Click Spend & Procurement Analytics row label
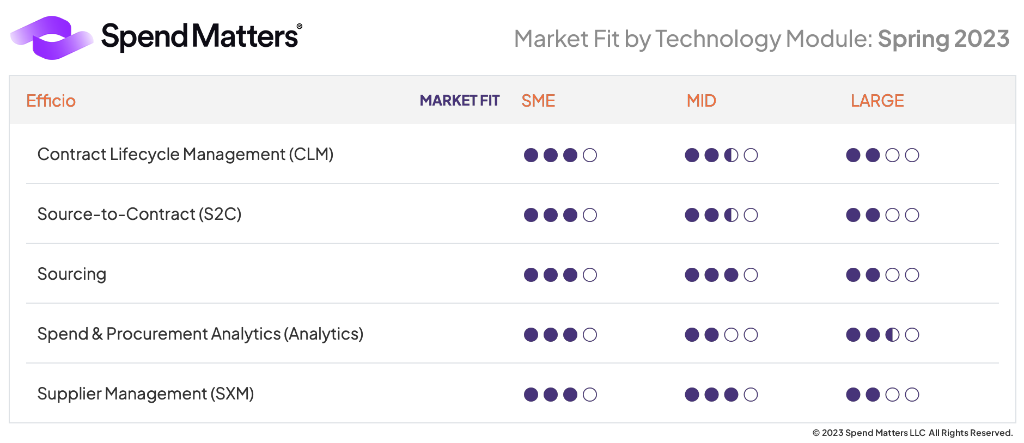 pyautogui.click(x=200, y=334)
